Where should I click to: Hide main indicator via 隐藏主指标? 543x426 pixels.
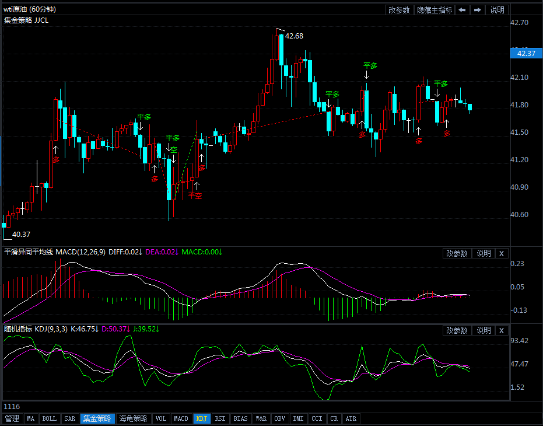click(x=434, y=10)
